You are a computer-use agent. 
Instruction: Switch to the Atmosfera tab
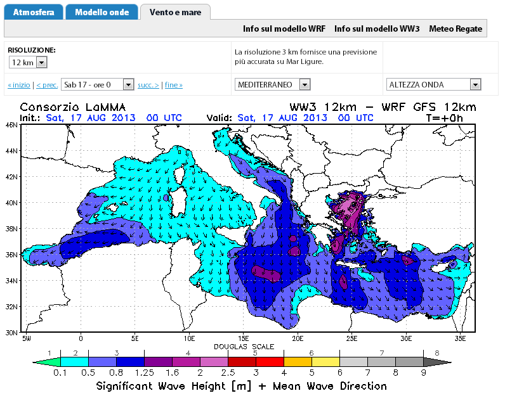pos(33,12)
